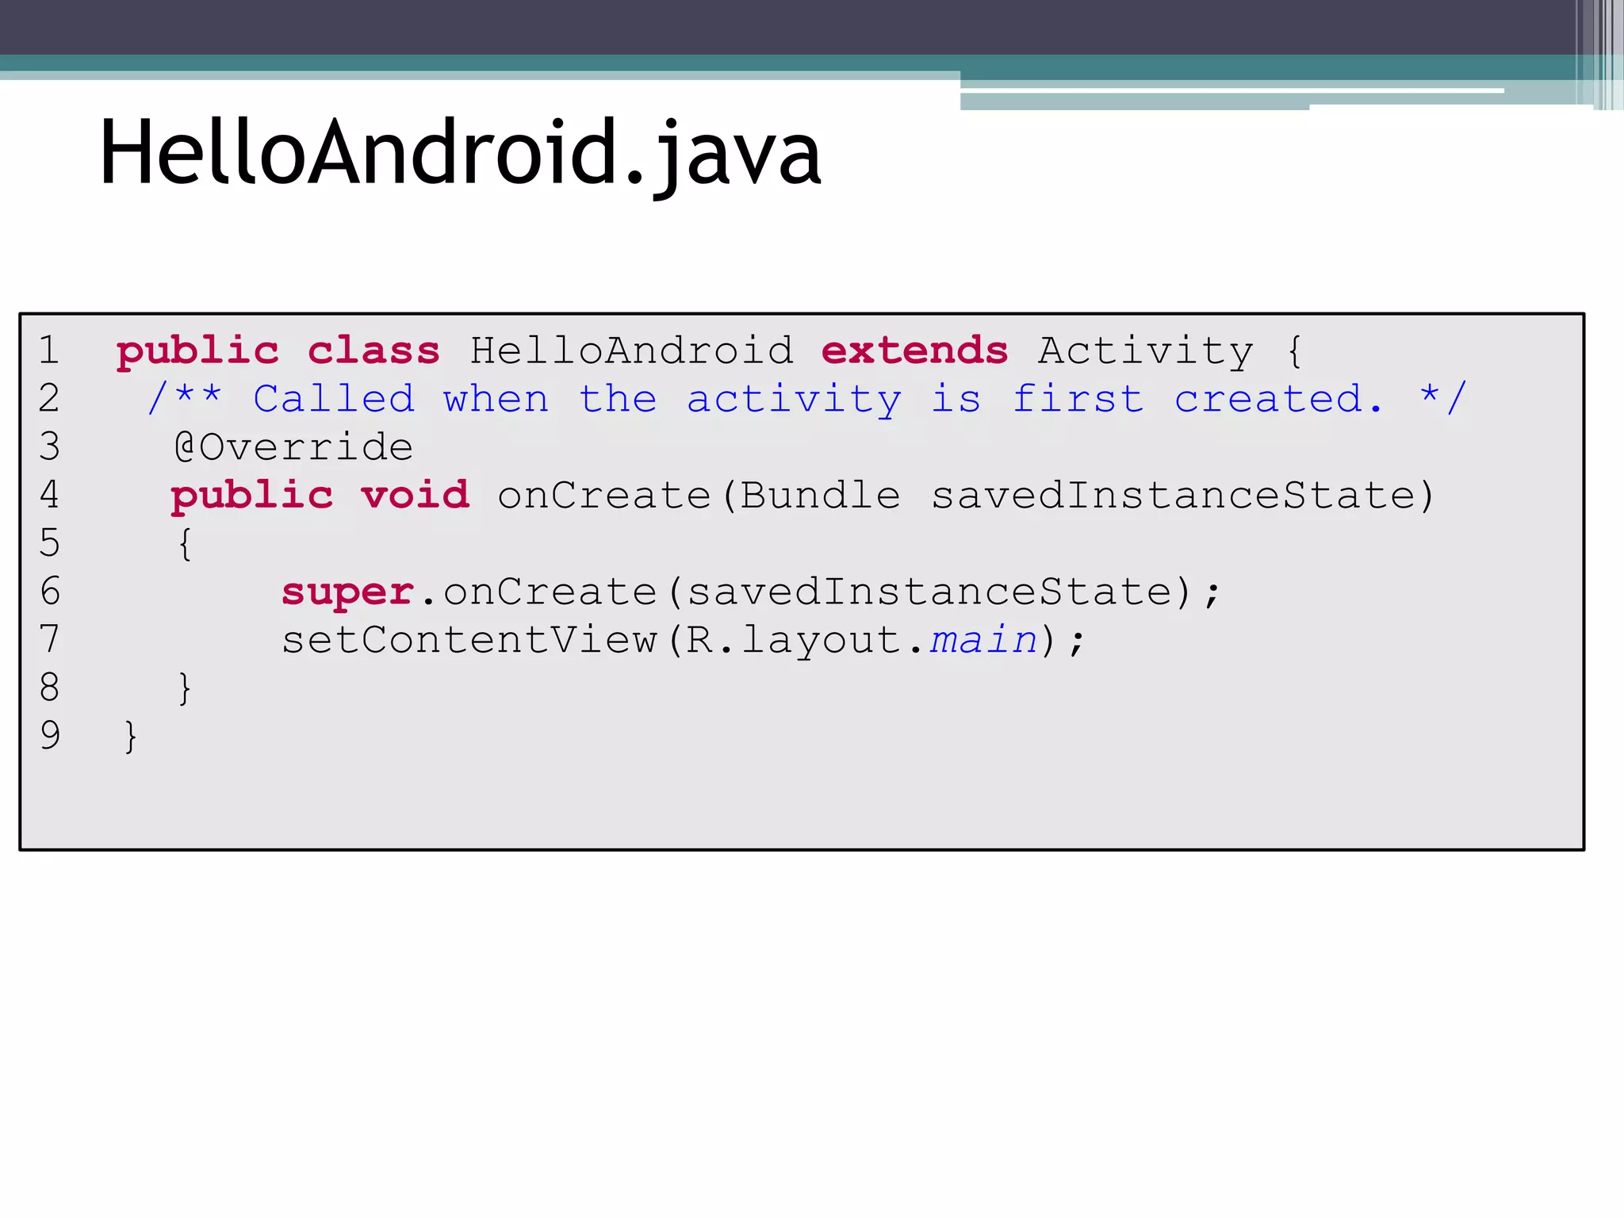This screenshot has width=1624, height=1218.
Task: Click the italic blue 'main' on line 7
Action: coord(983,639)
